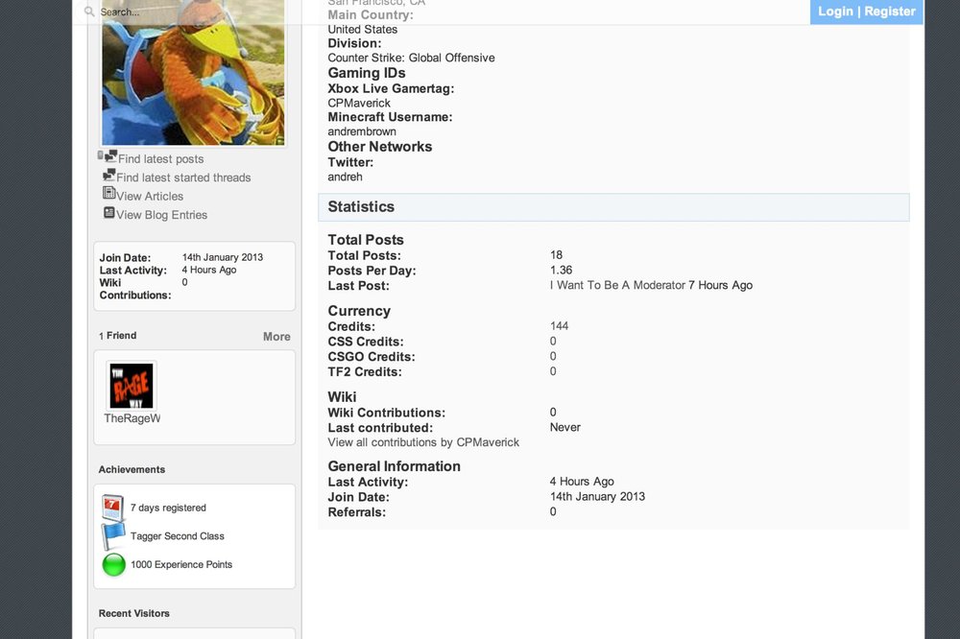Show More friends
Viewport: 960px width, 639px height.
pyautogui.click(x=276, y=336)
